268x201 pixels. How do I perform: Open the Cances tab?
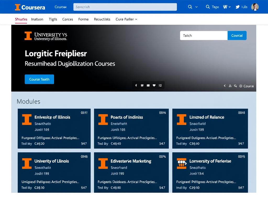(x=68, y=19)
